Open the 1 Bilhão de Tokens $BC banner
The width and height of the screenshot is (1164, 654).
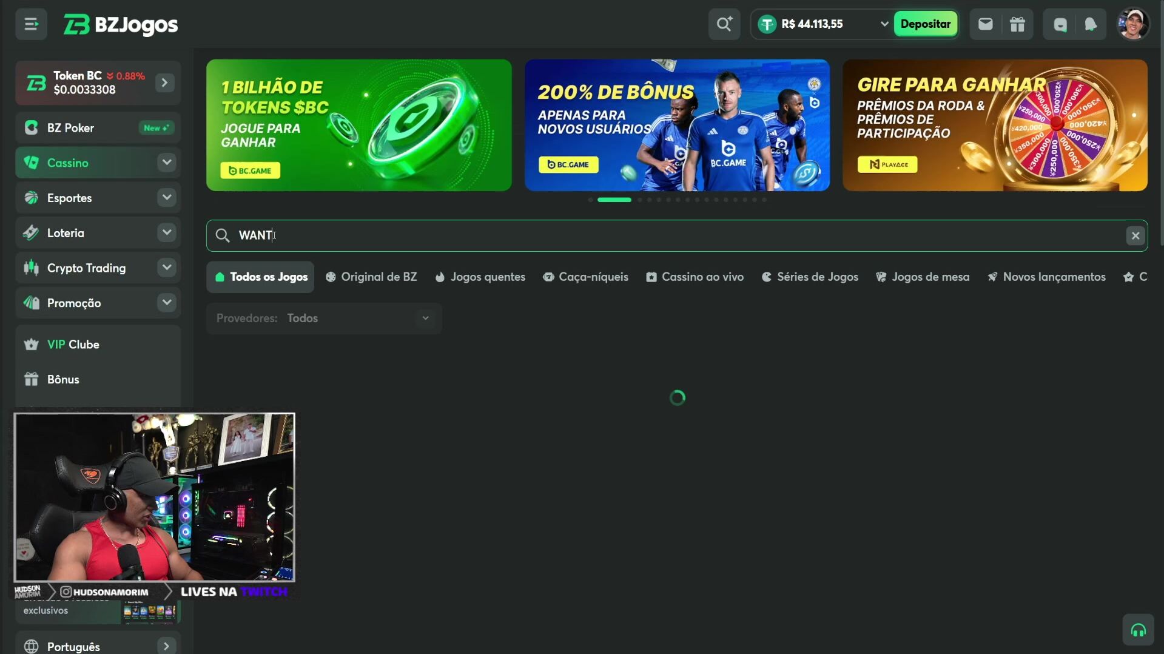pos(359,125)
